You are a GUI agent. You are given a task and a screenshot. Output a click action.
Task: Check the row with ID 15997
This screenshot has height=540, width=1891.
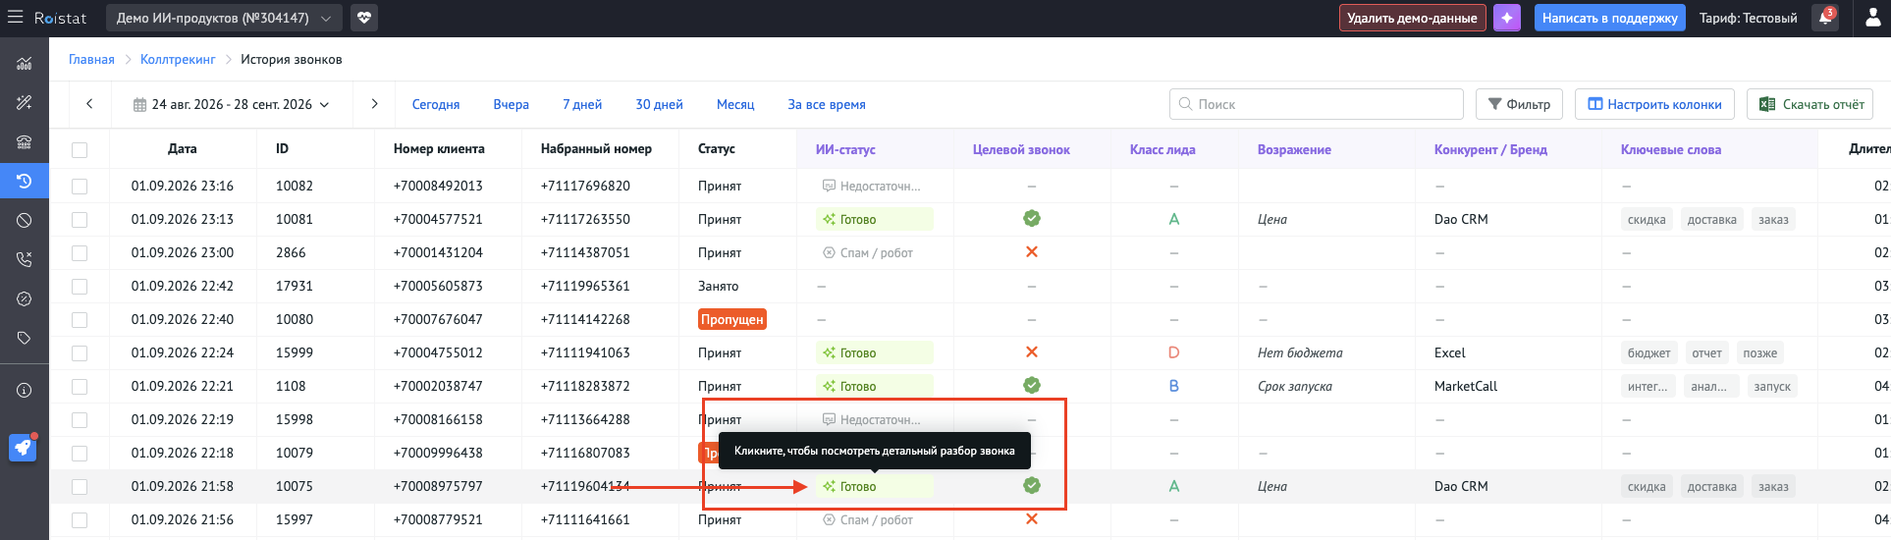point(80,520)
